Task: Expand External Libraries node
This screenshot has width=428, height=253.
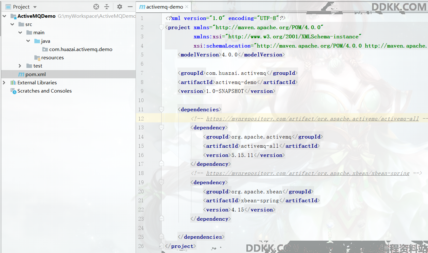Action: pos(4,82)
